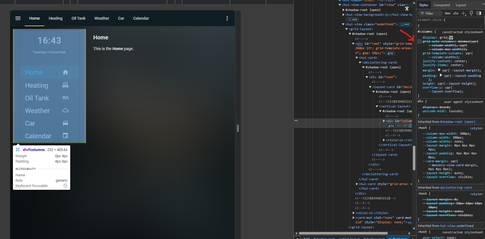Expand the hui-view-background node
The width and height of the screenshot is (485, 239).
[343, 15]
